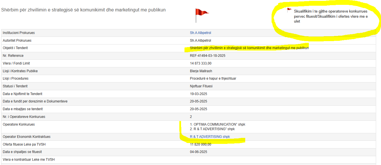Image resolution: width=381 pixels, height=165 pixels.
Task: Click the Skualifikim flag description text
Action: (331, 16)
